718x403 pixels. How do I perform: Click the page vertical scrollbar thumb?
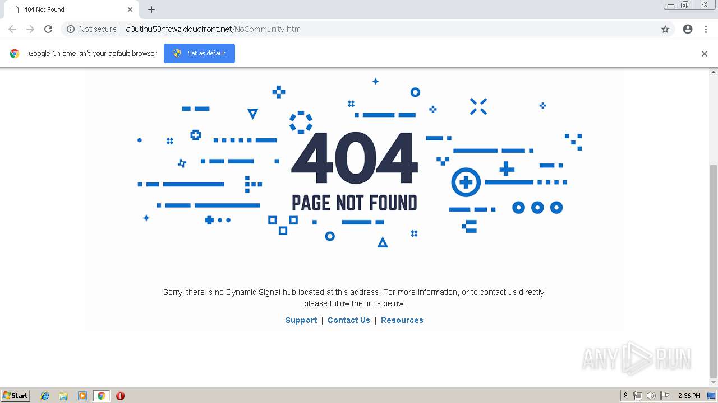coord(714,271)
